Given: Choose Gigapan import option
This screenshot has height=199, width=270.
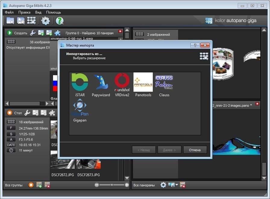Looking at the screenshot, I should coord(80,110).
